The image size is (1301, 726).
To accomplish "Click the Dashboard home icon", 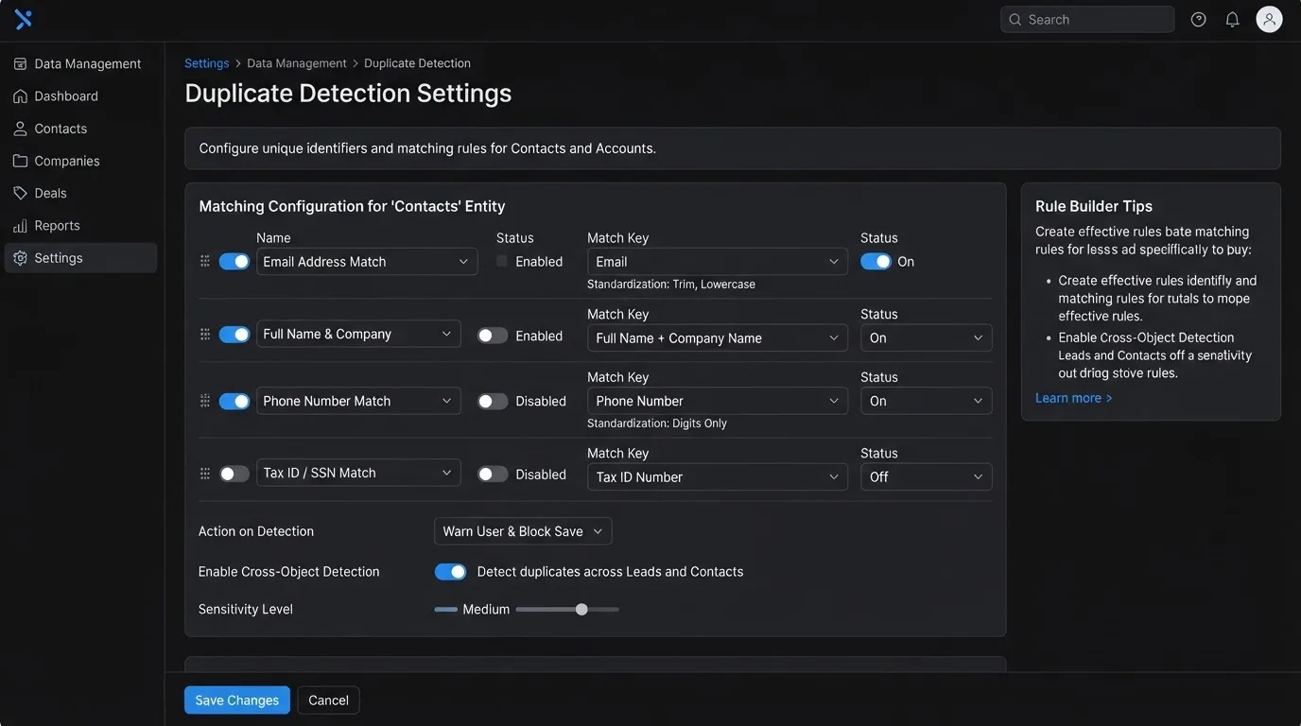I will click(x=20, y=96).
